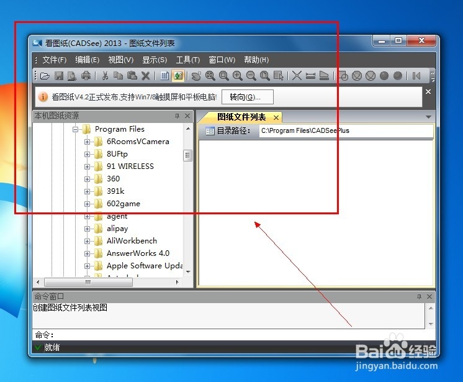Open the tab list dropdown arrow
The width and height of the screenshot is (463, 382).
[x=428, y=117]
